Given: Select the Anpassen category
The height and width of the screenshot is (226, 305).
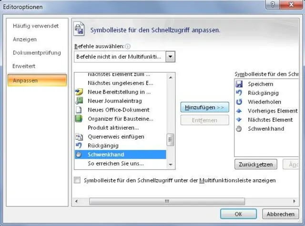Looking at the screenshot, I should (x=37, y=80).
